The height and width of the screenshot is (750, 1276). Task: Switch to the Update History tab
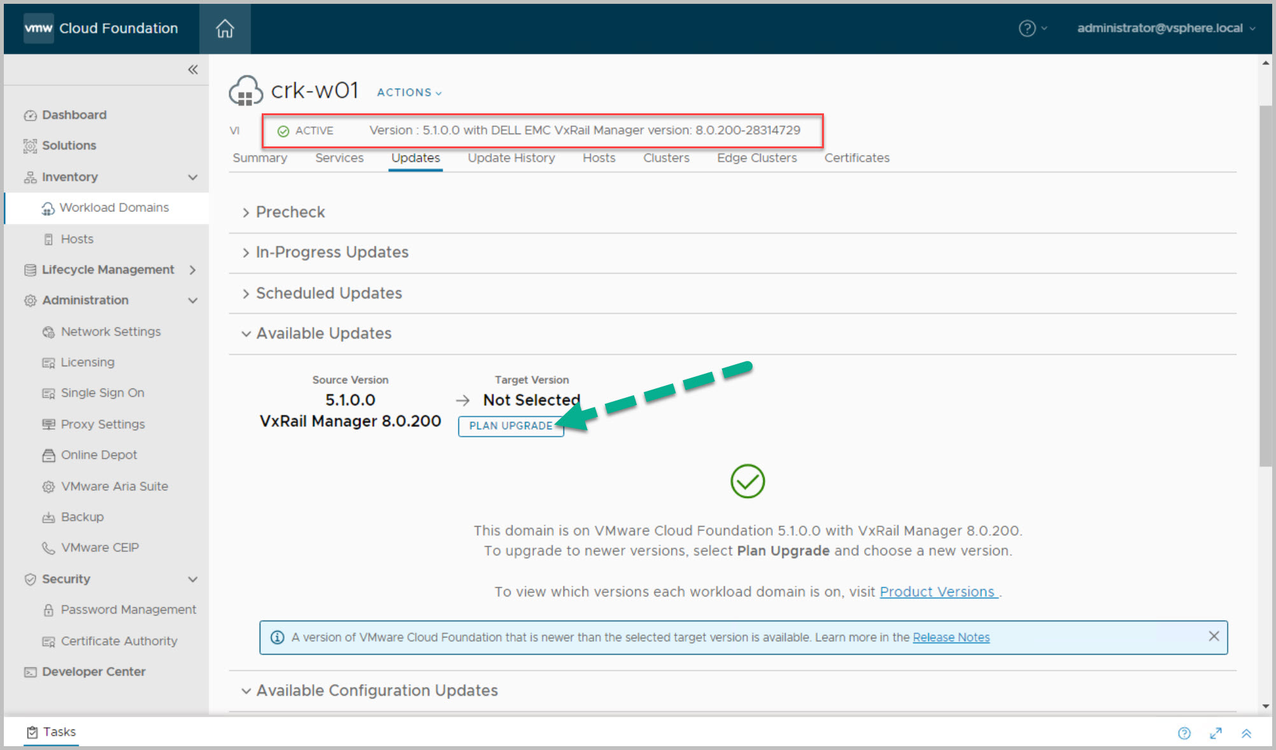pyautogui.click(x=511, y=158)
